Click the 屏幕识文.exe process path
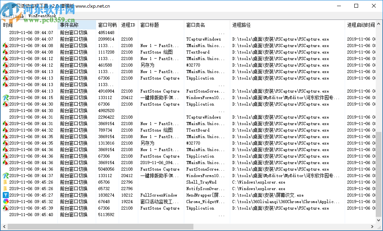Viewport: 383px width, 231px height. 268,195
